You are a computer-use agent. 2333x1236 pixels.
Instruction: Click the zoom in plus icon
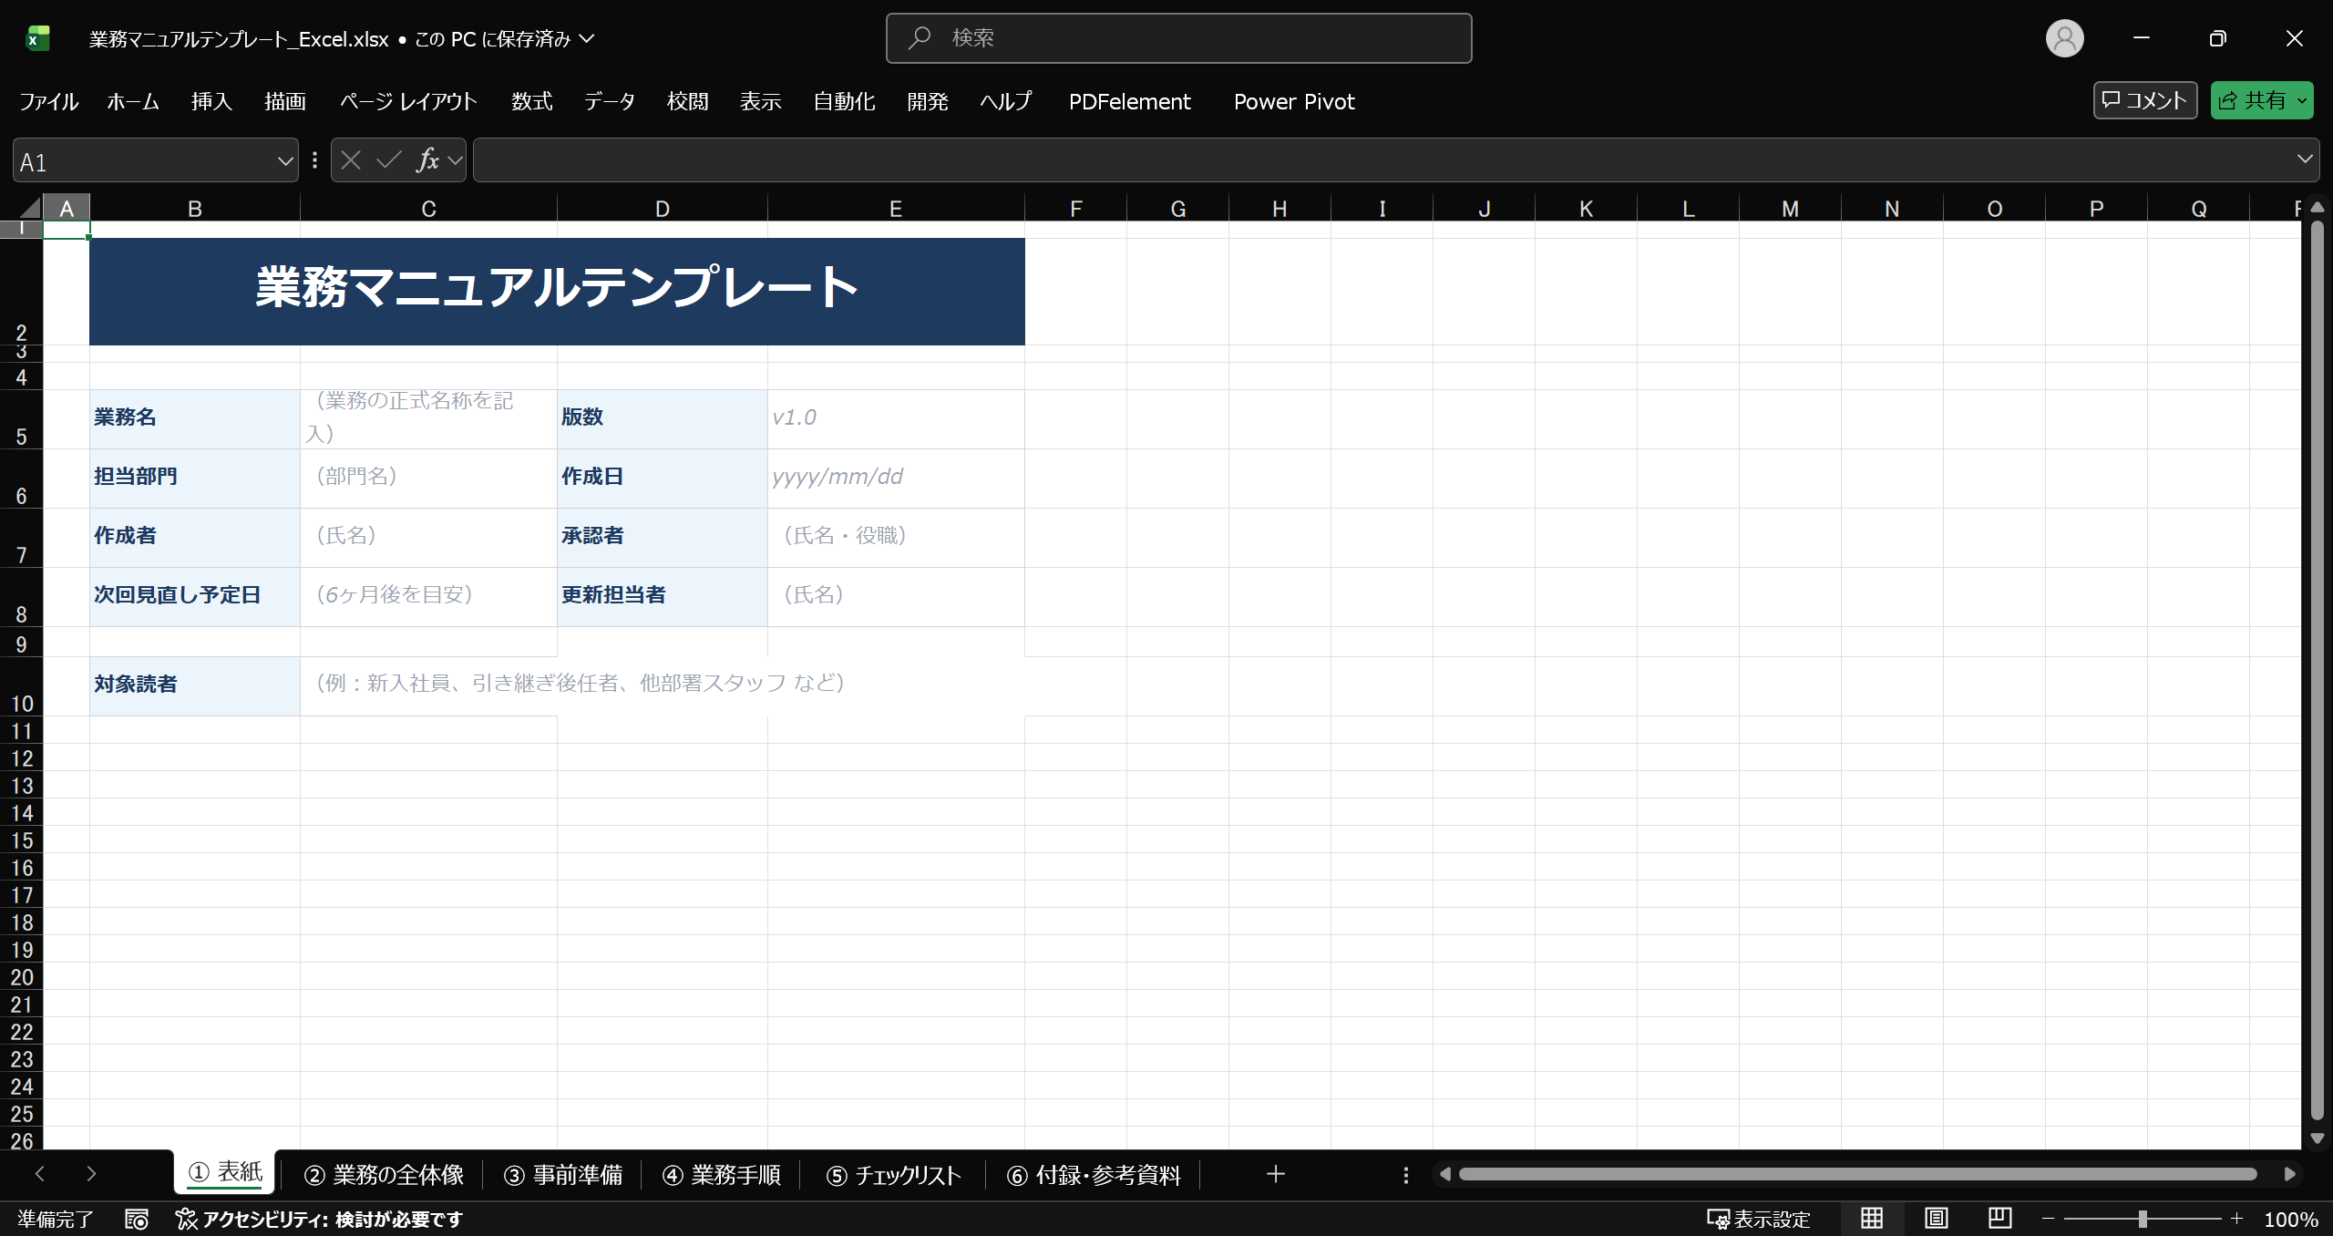[2236, 1219]
